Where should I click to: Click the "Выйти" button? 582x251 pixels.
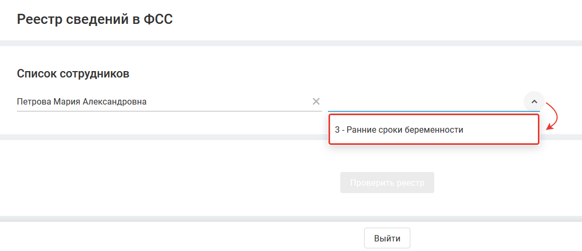[x=387, y=238]
